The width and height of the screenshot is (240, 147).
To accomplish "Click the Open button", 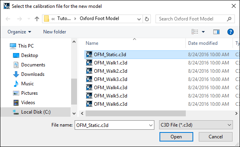I will [176, 137].
